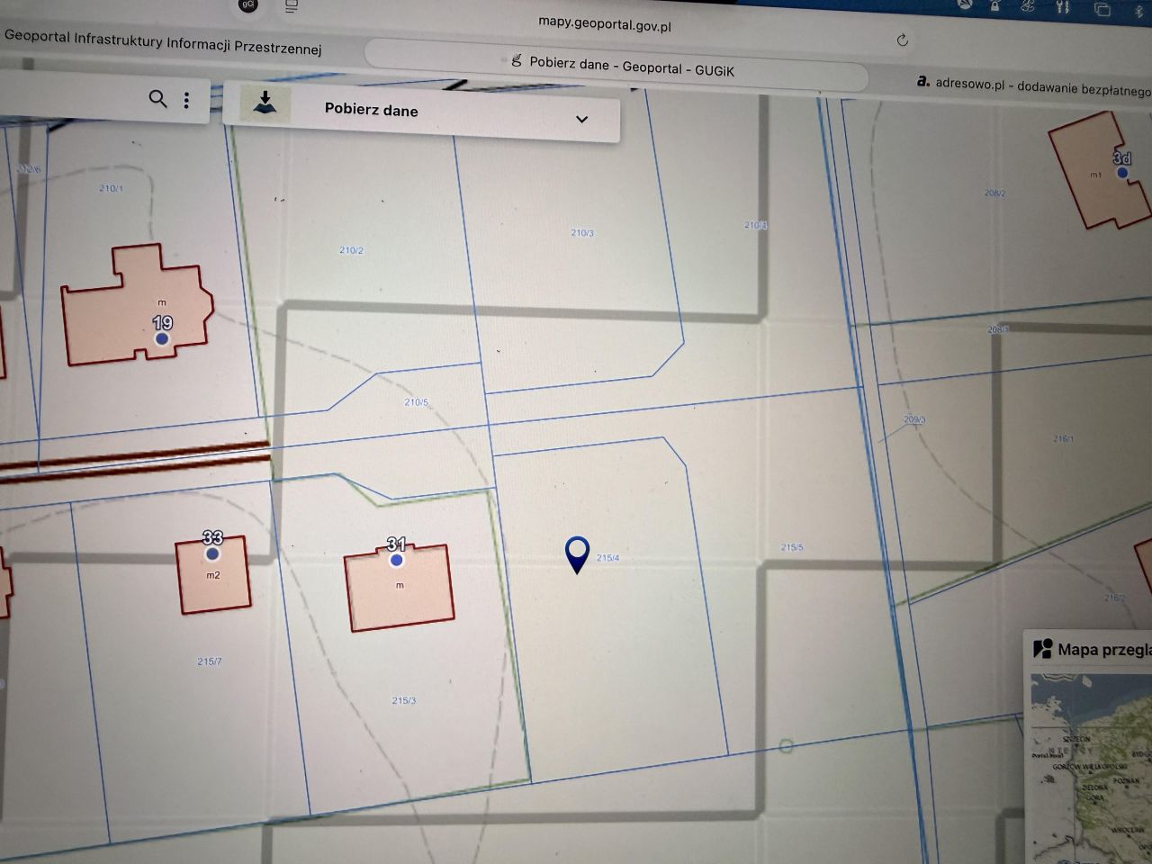Select parcel label 209/3
The width and height of the screenshot is (1152, 864).
[914, 419]
